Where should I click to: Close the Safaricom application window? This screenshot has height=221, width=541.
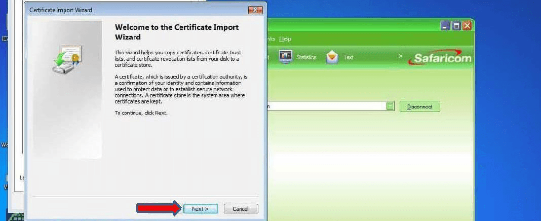pos(467,26)
